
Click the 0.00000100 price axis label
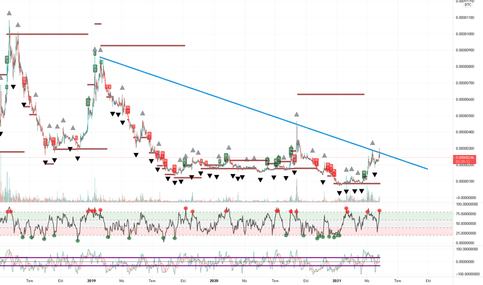coord(465,181)
